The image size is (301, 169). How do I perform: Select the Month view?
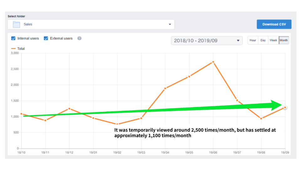point(284,40)
